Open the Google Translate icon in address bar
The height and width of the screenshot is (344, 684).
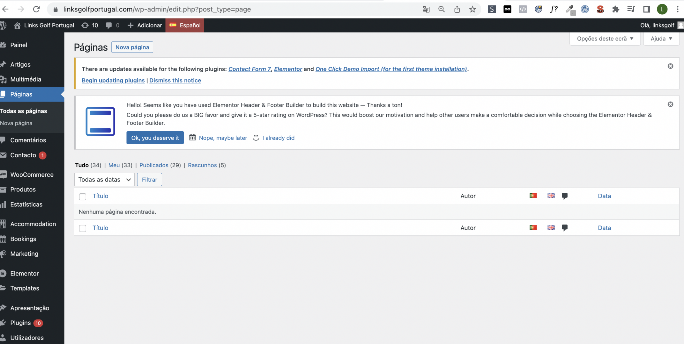[426, 9]
